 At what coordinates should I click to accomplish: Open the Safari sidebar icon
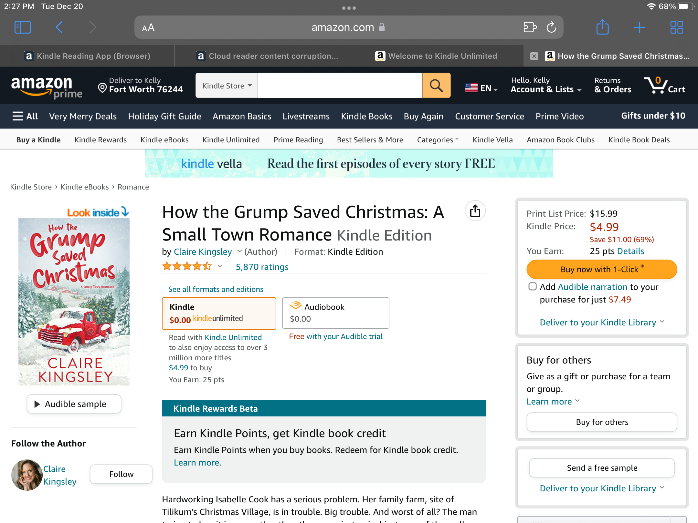[x=23, y=27]
